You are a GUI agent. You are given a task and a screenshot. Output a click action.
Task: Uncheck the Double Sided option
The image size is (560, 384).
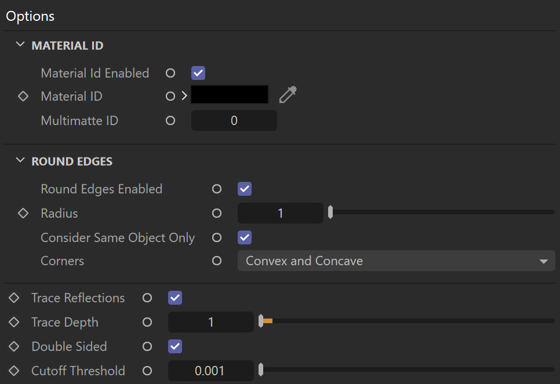click(x=175, y=346)
